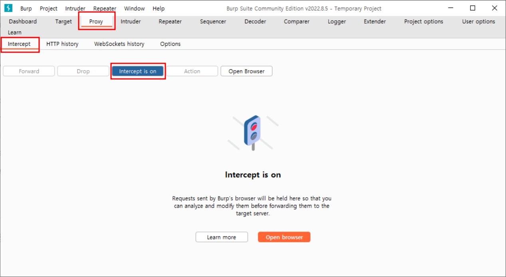Click the Drop button

tap(83, 71)
